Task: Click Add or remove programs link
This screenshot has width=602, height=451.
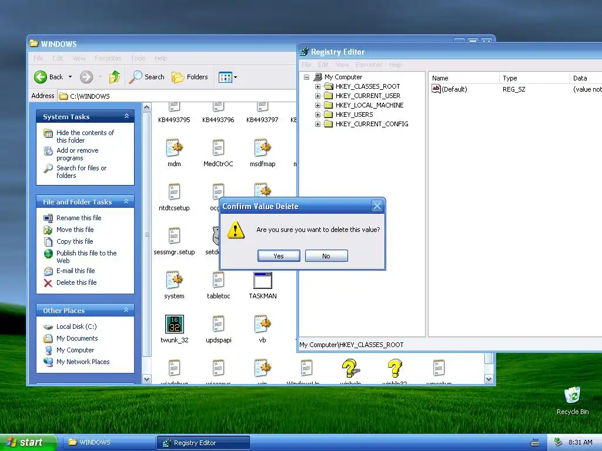Action: tap(77, 154)
